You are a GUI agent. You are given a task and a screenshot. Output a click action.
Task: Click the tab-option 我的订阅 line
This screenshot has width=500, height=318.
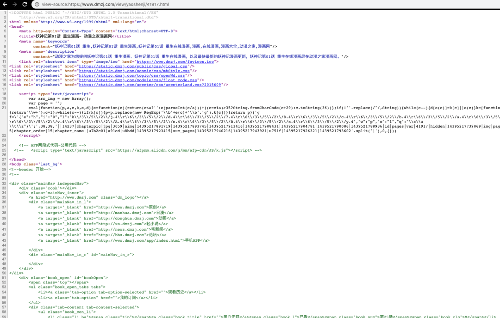point(98,298)
